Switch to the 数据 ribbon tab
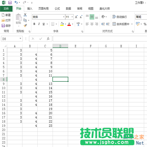 (69, 9)
